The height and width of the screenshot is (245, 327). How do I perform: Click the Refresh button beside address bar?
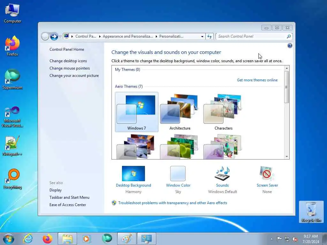(209, 36)
